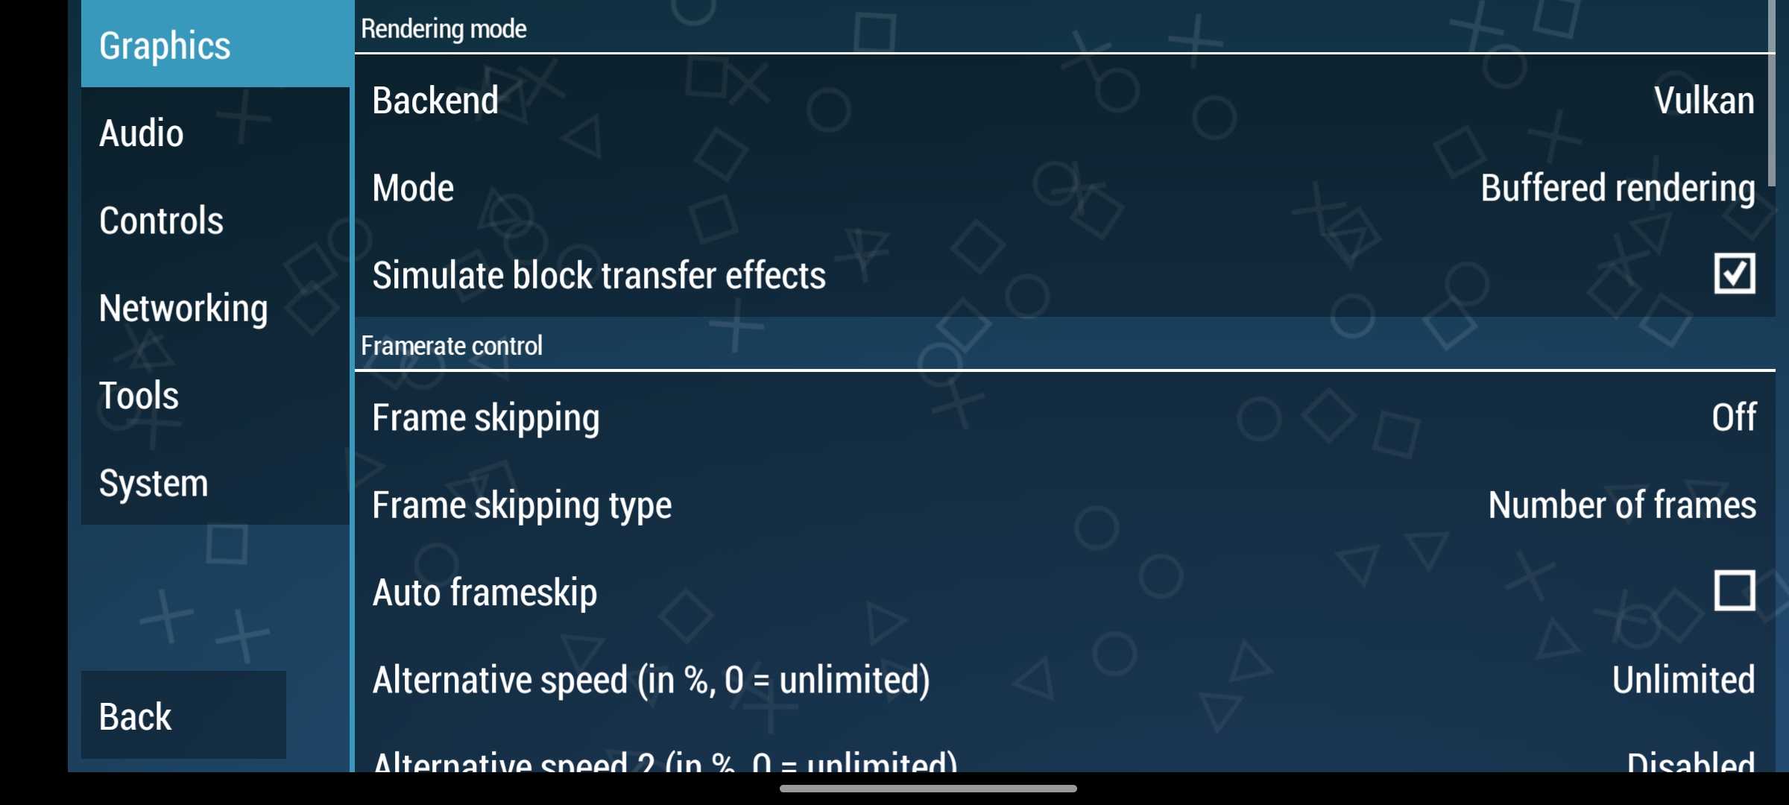The image size is (1789, 805).
Task: Change Frame skipping from Off
Action: pyautogui.click(x=1064, y=416)
